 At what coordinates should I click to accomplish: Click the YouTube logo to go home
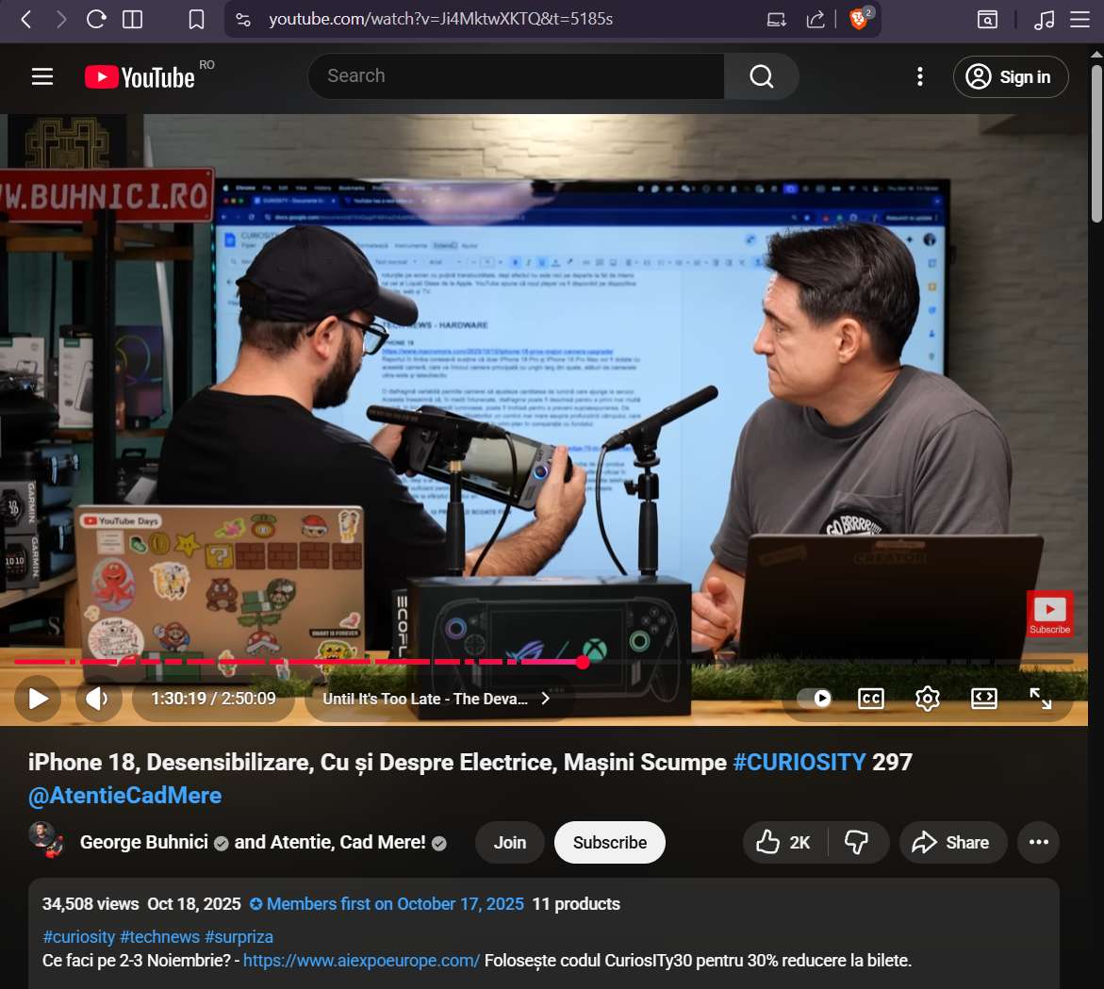coord(140,76)
